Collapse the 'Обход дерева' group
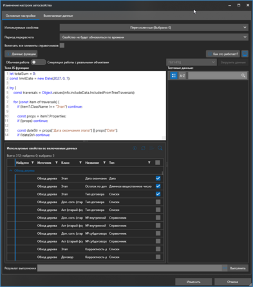Screen dimensions: 253x287 click(11, 170)
